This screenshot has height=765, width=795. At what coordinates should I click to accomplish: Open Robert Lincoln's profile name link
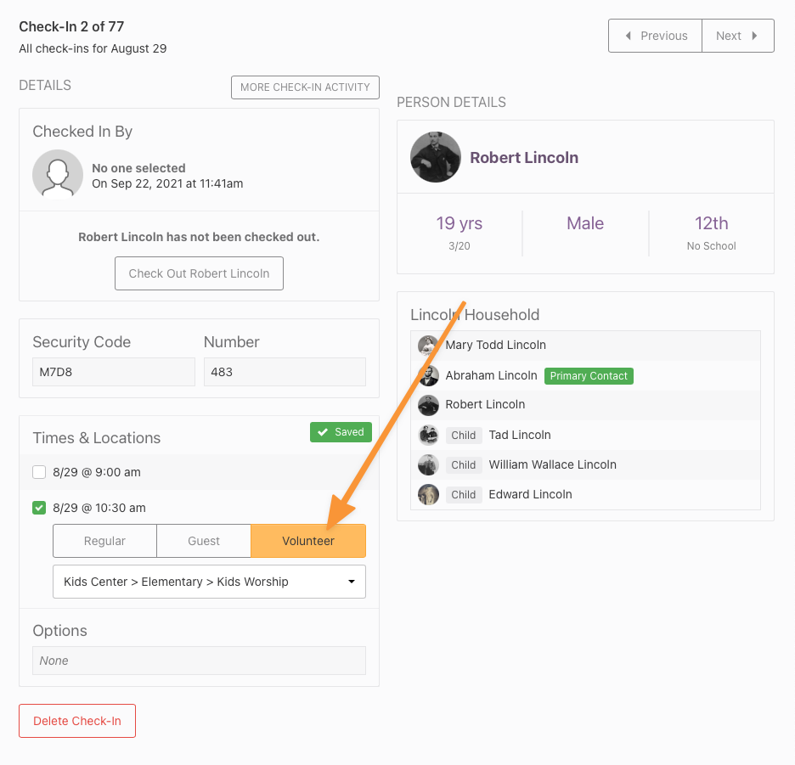point(524,158)
